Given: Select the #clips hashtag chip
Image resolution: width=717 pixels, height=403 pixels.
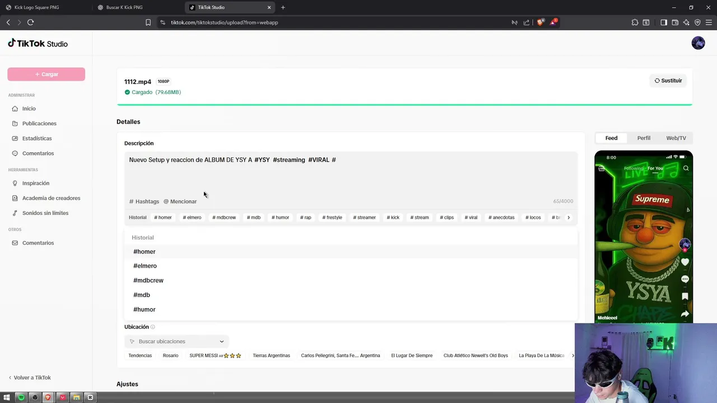Looking at the screenshot, I should 447,217.
